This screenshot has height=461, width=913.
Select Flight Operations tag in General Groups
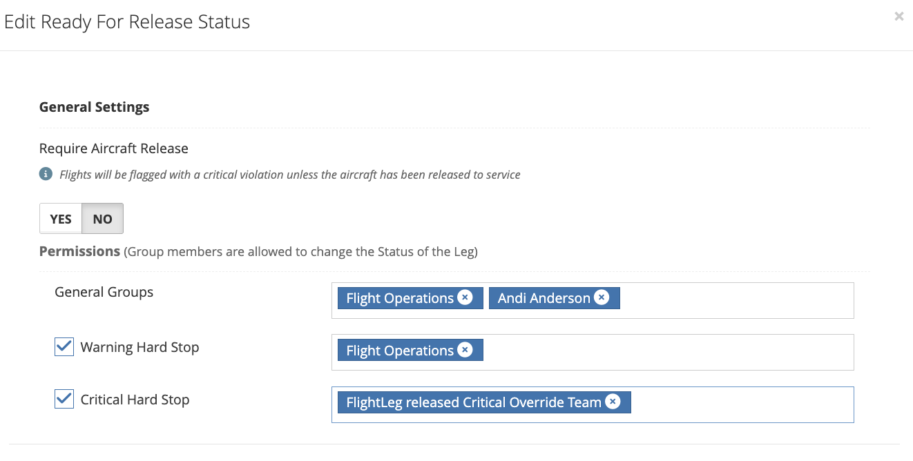tap(400, 298)
